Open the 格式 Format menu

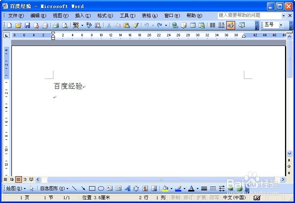105,16
